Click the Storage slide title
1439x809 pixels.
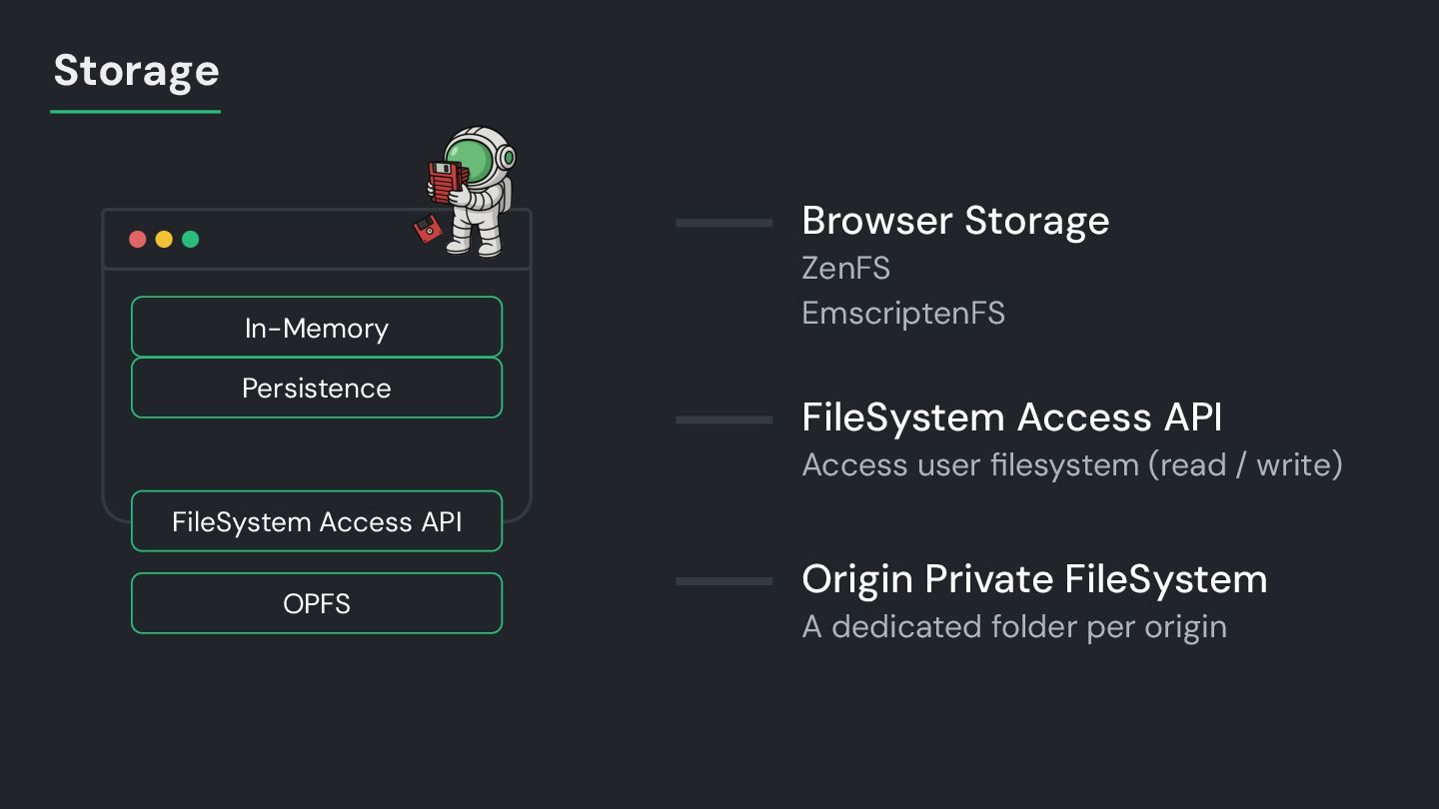point(136,71)
